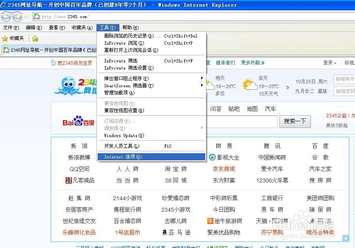
Task: Click the Internet Explorer title bar icon
Action: tap(3, 4)
